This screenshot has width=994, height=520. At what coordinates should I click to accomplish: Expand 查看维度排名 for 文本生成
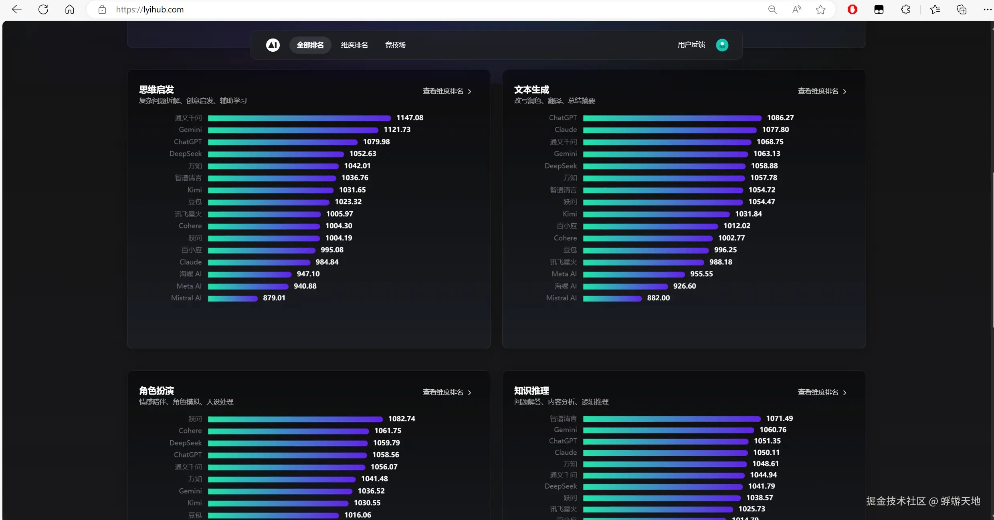(822, 91)
